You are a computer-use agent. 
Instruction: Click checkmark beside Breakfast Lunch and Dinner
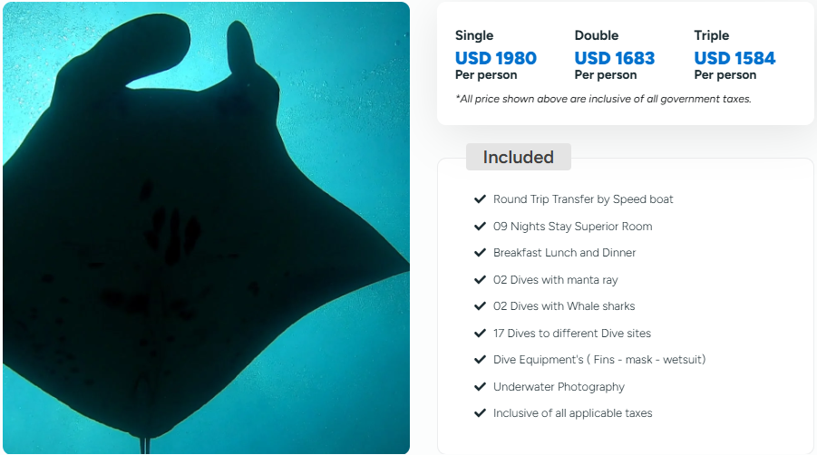[x=480, y=253]
